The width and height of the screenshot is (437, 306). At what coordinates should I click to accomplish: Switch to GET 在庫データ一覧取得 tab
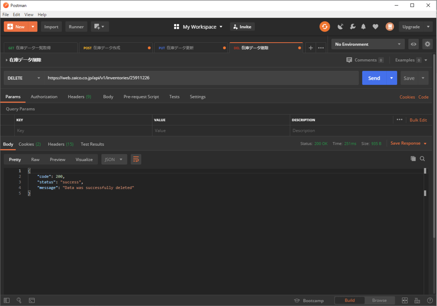click(x=41, y=48)
